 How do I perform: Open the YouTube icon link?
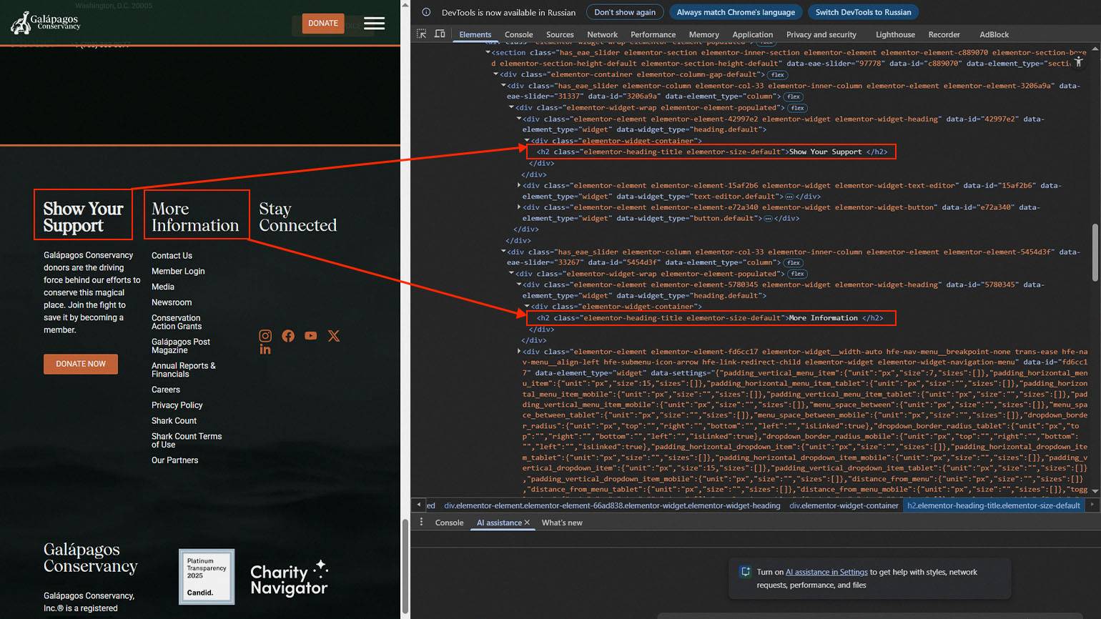pos(311,336)
